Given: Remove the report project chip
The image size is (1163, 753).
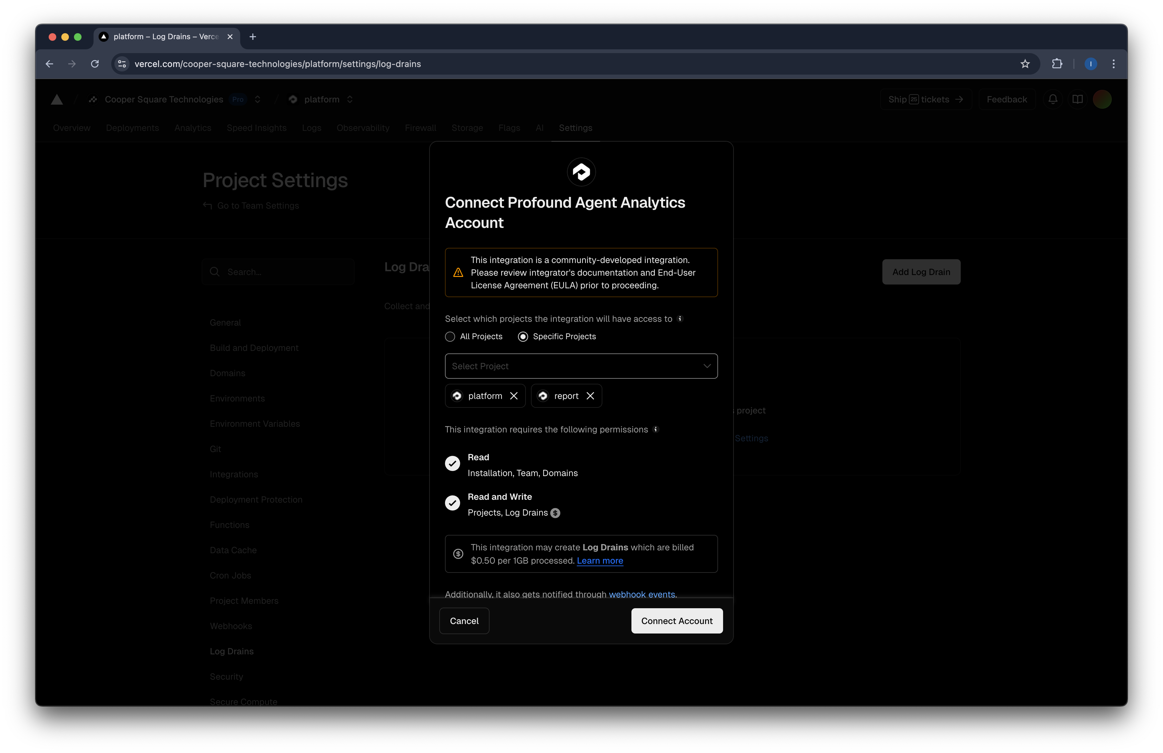Looking at the screenshot, I should pyautogui.click(x=590, y=396).
